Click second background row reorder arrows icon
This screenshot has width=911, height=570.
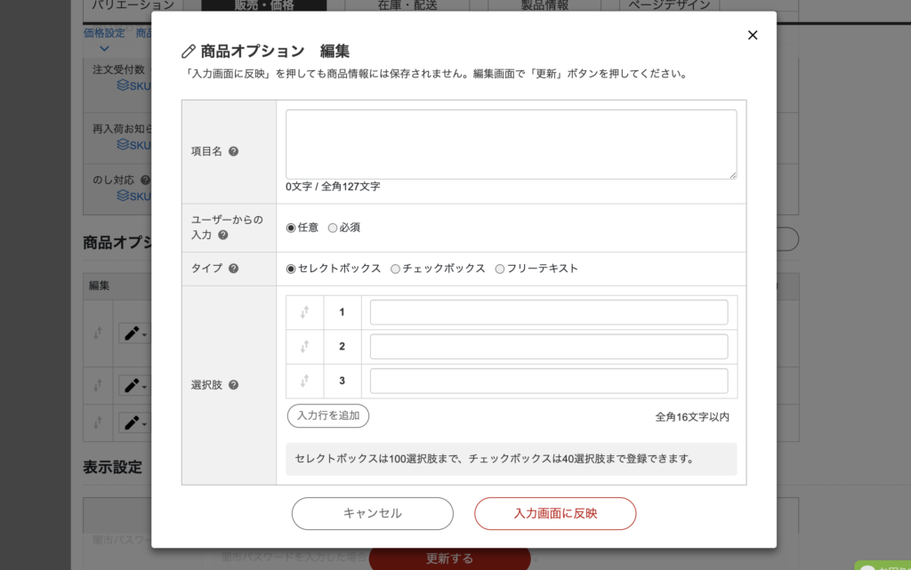click(x=98, y=385)
